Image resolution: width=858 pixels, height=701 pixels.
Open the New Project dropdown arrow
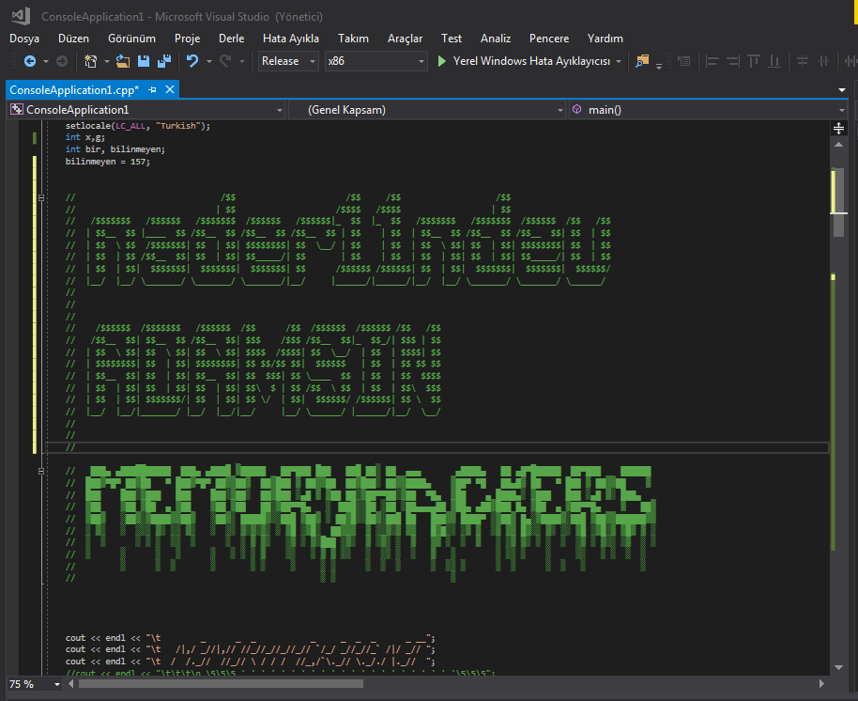tap(107, 61)
